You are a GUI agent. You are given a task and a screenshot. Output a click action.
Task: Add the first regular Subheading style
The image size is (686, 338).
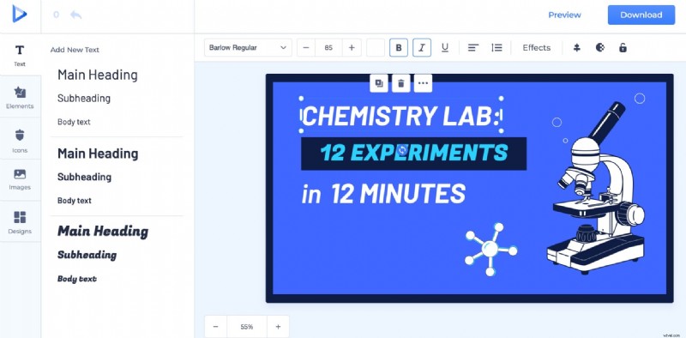pyautogui.click(x=84, y=99)
